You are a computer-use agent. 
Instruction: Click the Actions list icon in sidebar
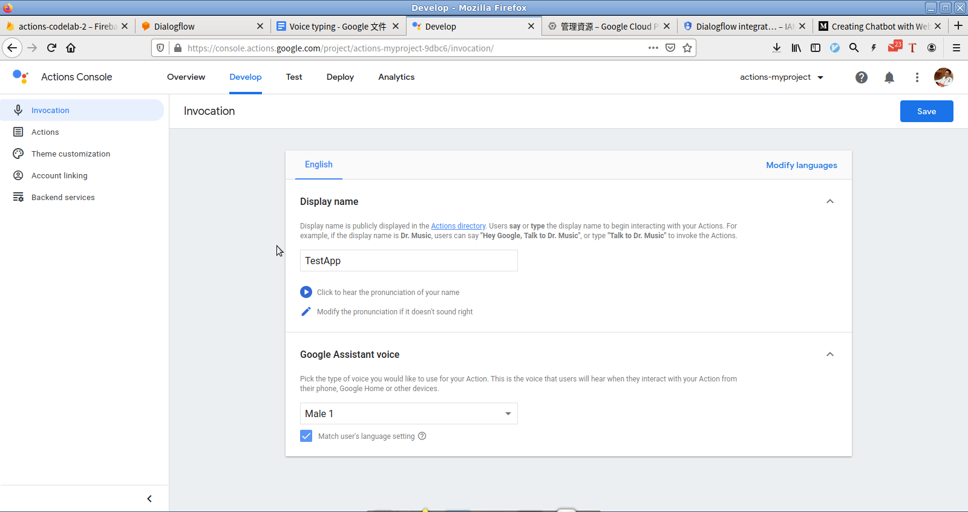click(x=18, y=132)
